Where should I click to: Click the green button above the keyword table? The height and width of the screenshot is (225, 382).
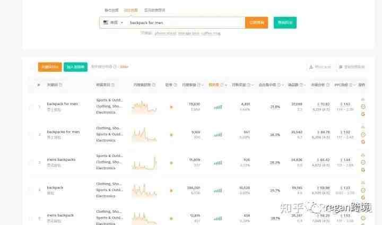(x=75, y=67)
